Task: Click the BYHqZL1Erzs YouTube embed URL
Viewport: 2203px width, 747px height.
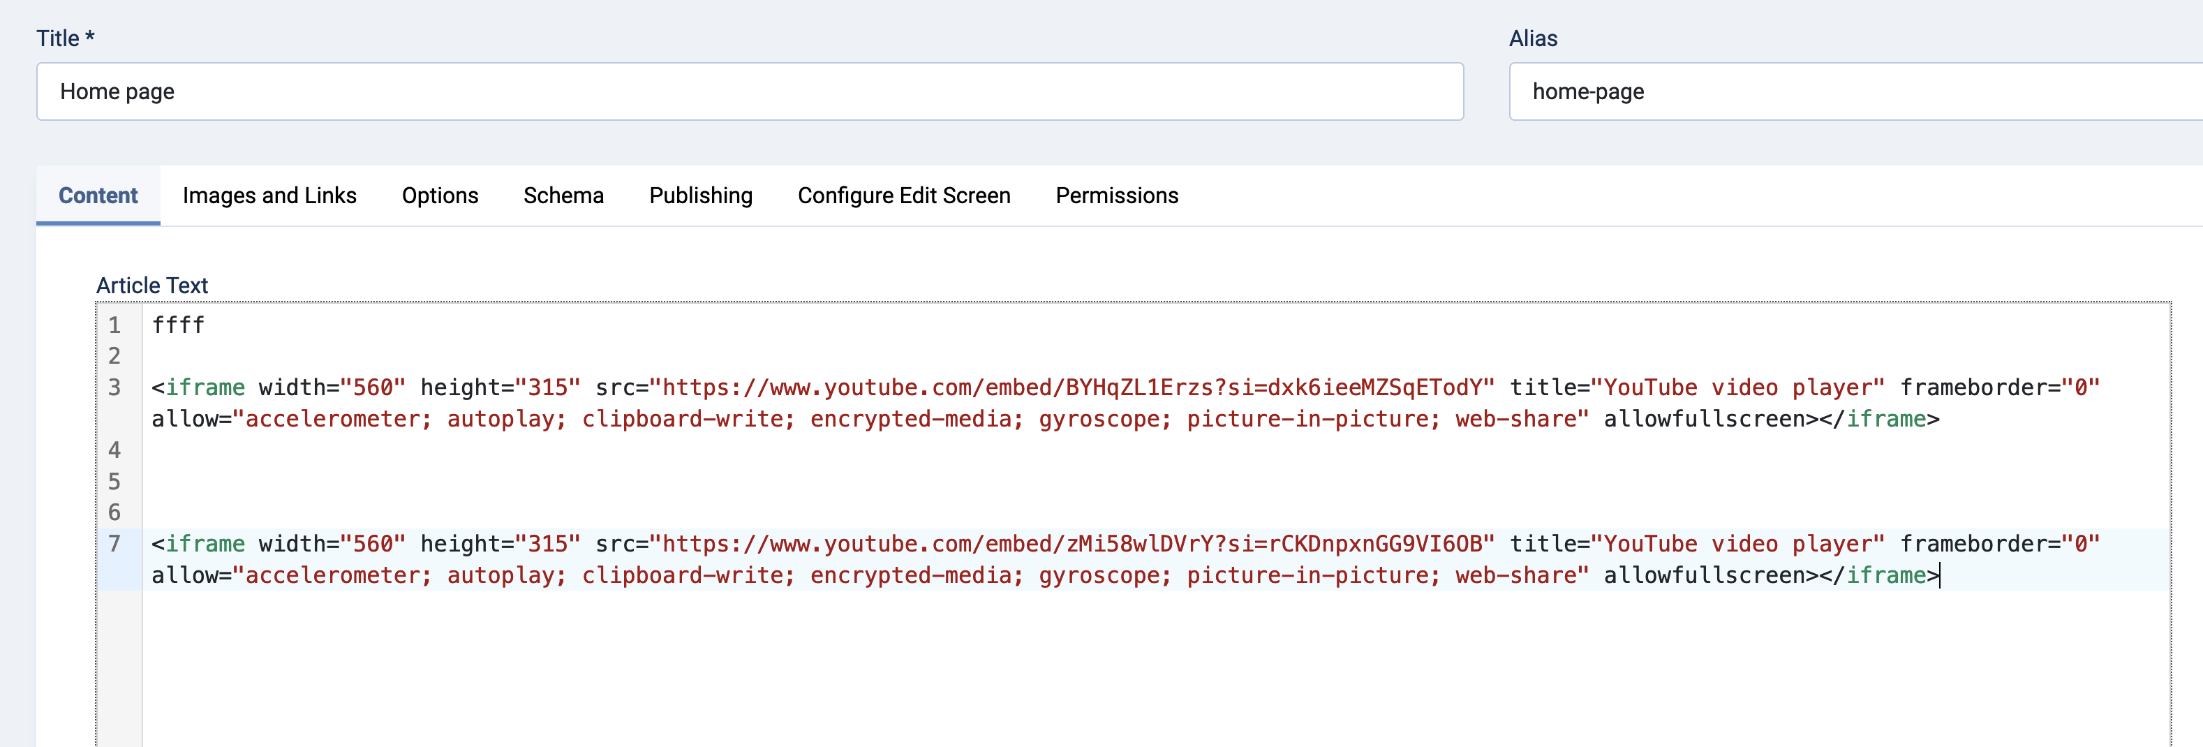Action: [1071, 388]
